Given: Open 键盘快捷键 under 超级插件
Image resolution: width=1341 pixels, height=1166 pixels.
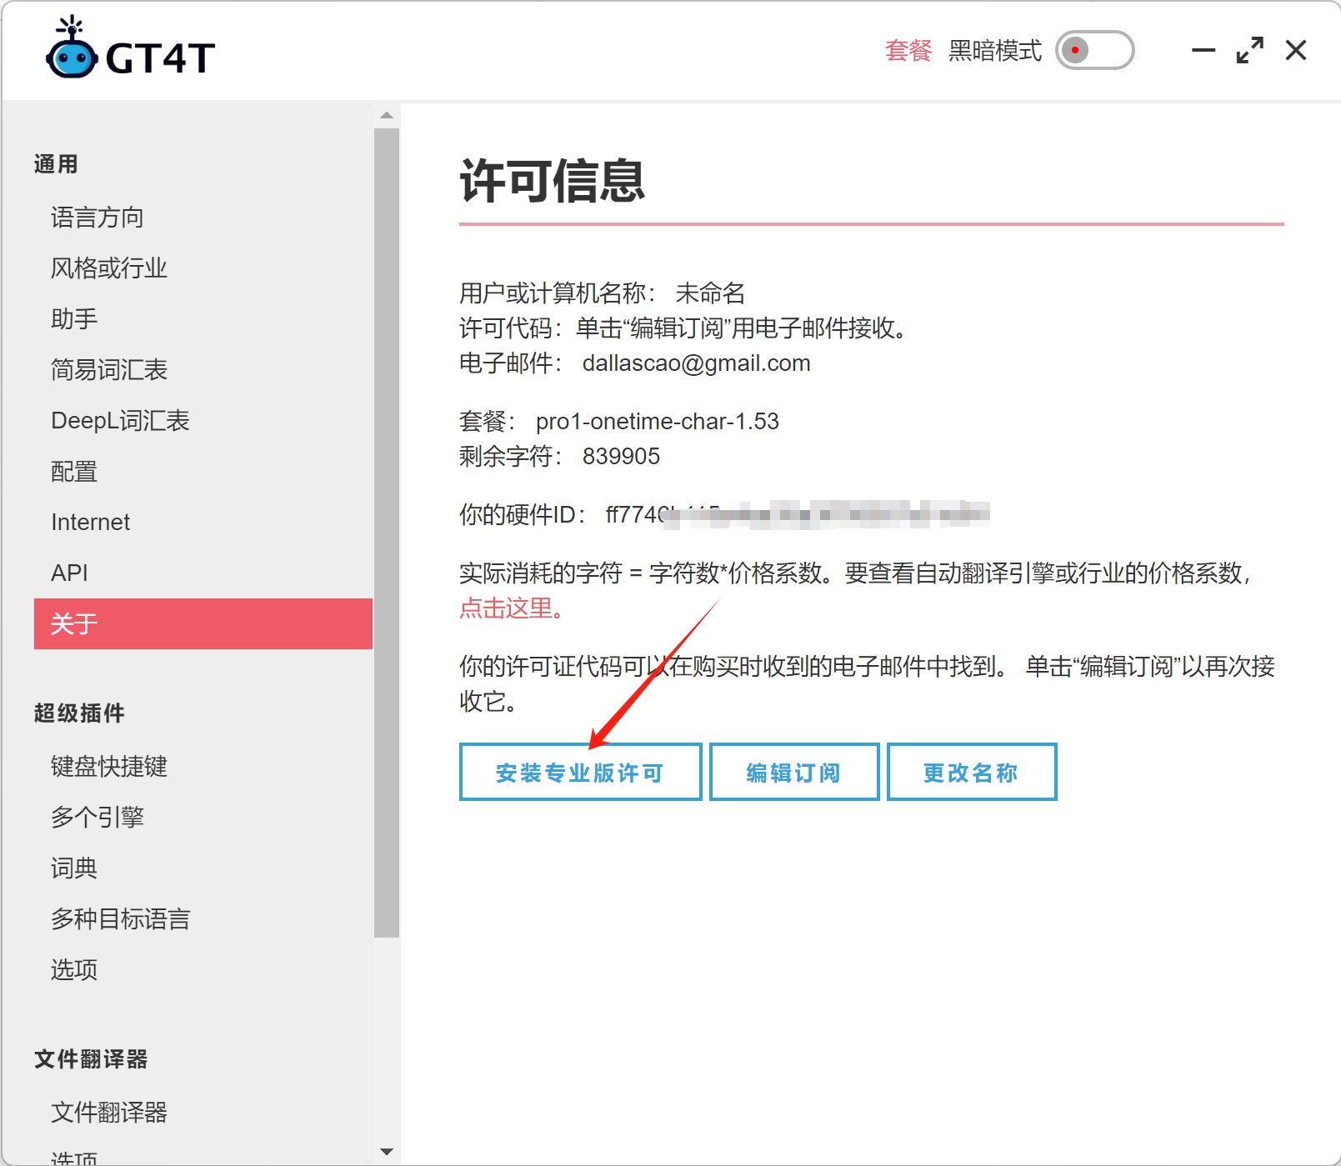Looking at the screenshot, I should (108, 767).
